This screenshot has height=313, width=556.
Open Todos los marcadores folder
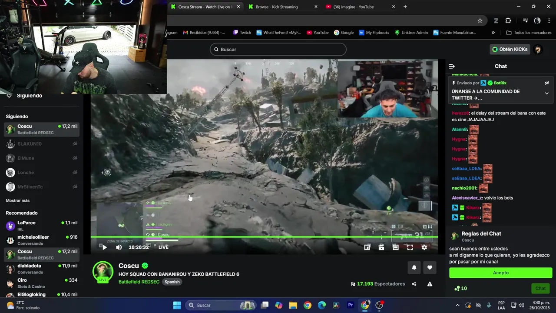tap(529, 33)
